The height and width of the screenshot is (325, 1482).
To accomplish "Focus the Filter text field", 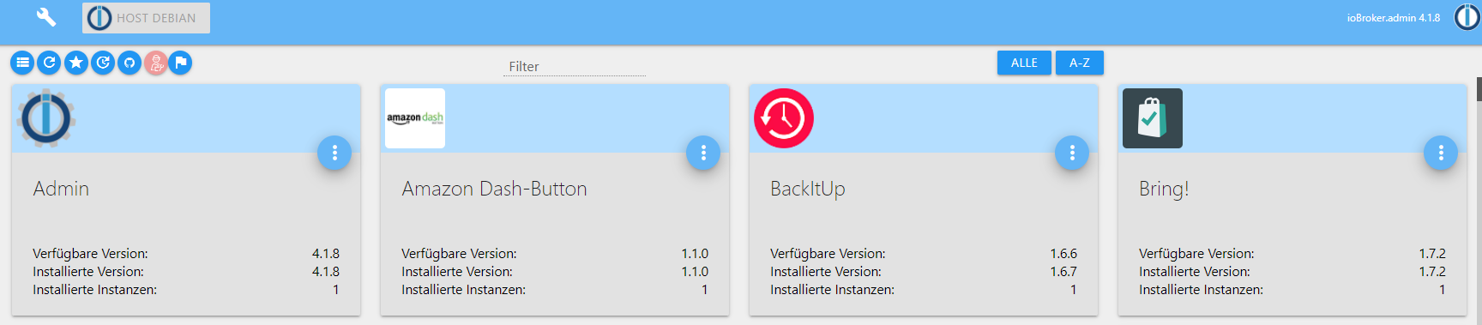I will 575,67.
